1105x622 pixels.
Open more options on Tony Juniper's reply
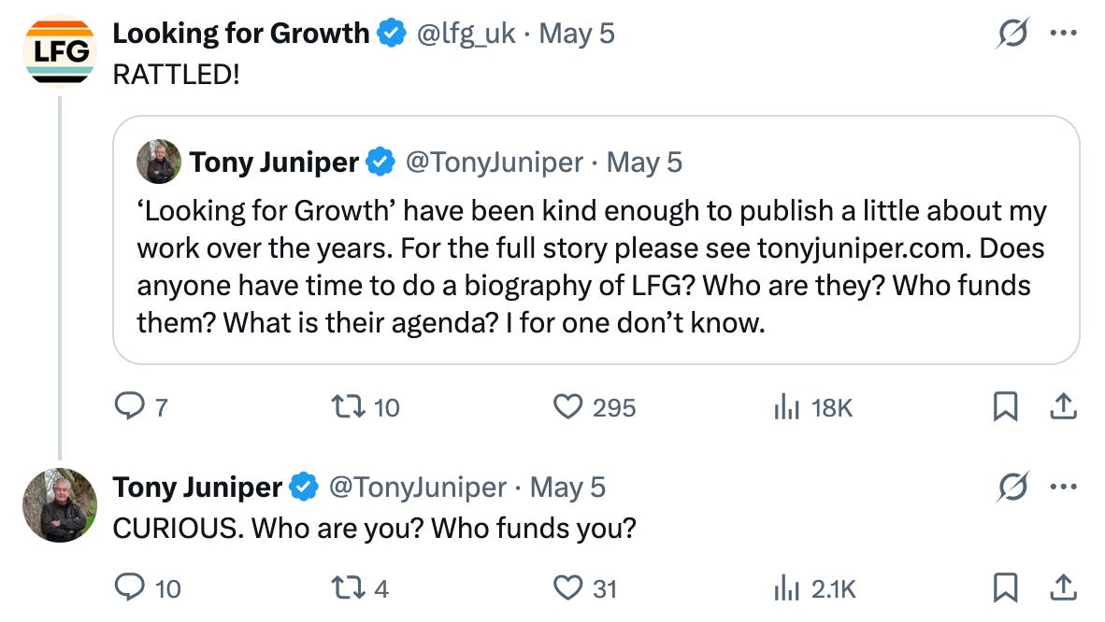1064,486
